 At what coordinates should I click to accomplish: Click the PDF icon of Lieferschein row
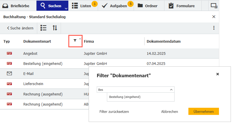click(x=9, y=84)
